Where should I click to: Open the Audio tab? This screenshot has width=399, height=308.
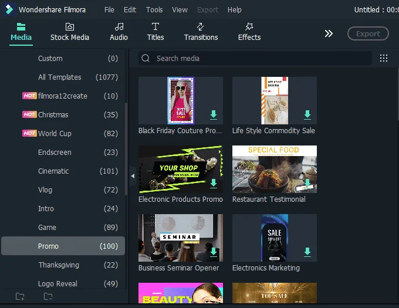(x=119, y=32)
